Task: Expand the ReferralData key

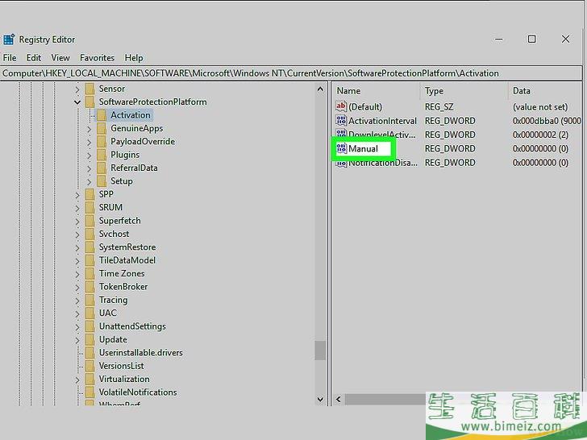Action: click(89, 168)
